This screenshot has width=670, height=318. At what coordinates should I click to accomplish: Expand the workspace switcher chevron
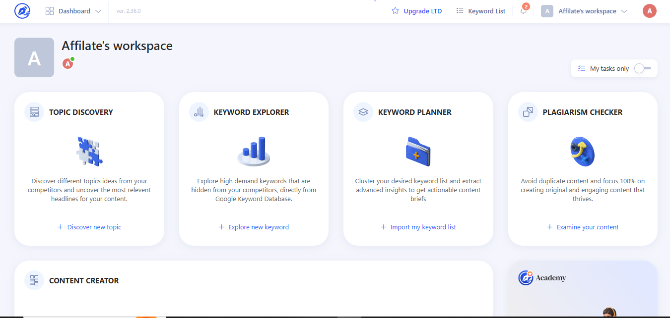tap(624, 11)
